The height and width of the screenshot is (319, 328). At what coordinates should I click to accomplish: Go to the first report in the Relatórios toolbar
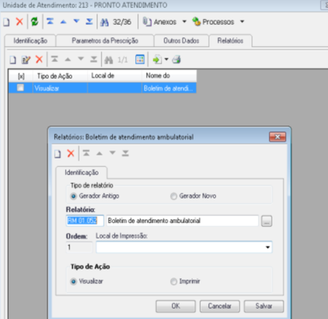pos(55,59)
